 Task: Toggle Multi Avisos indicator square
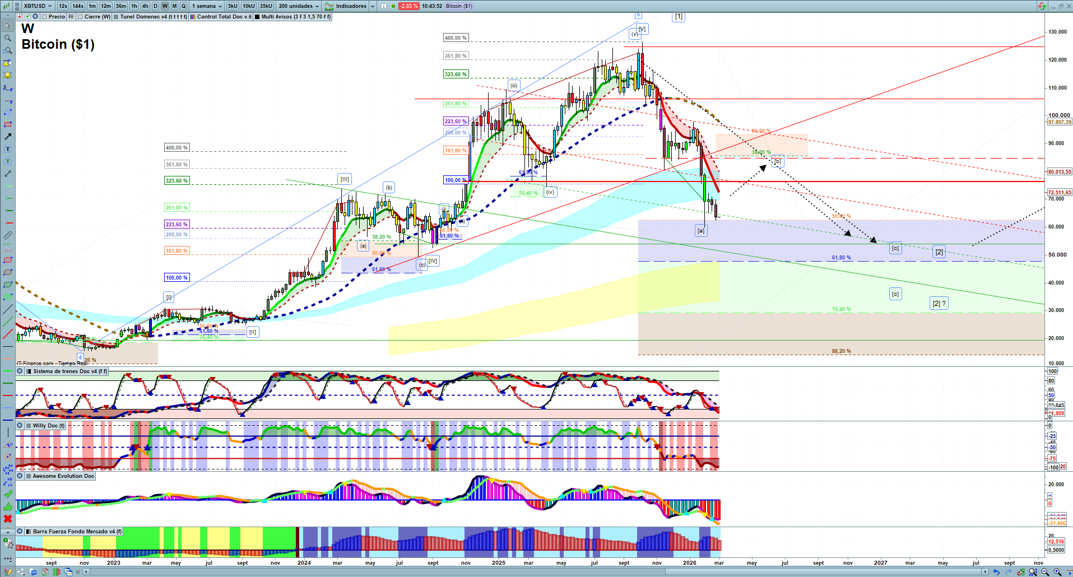[257, 17]
